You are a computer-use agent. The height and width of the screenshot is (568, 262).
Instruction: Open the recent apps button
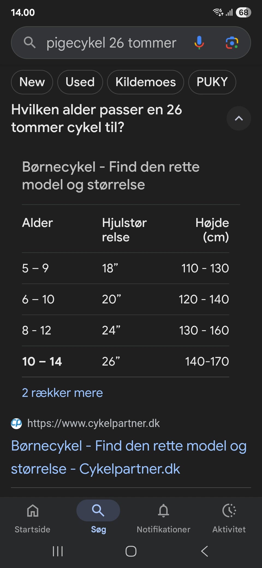coord(58,551)
